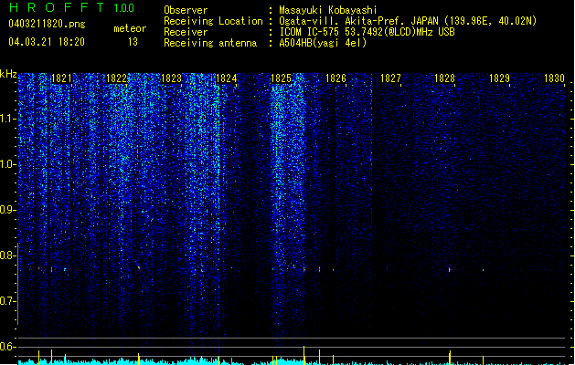Click the 1825 time marker
575x365 pixels.
click(x=281, y=78)
